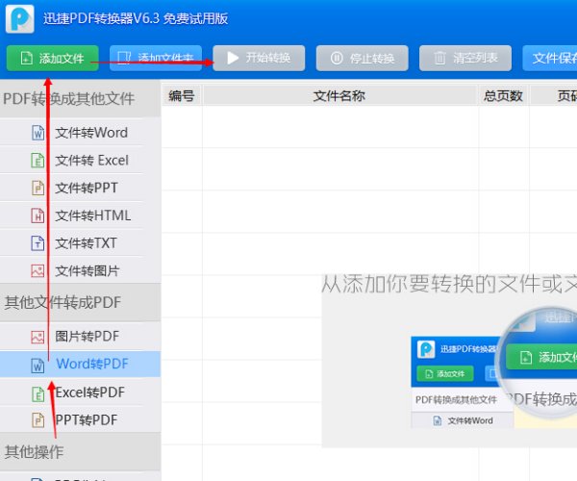Image resolution: width=577 pixels, height=481 pixels.
Task: Click the TXT icon beside 文件转TXT
Action: (38, 243)
